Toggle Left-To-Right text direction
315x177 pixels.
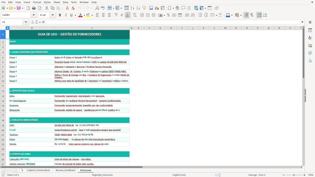tap(246, 15)
